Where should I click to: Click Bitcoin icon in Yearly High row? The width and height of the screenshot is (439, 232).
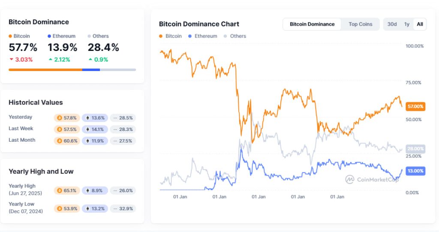point(60,190)
